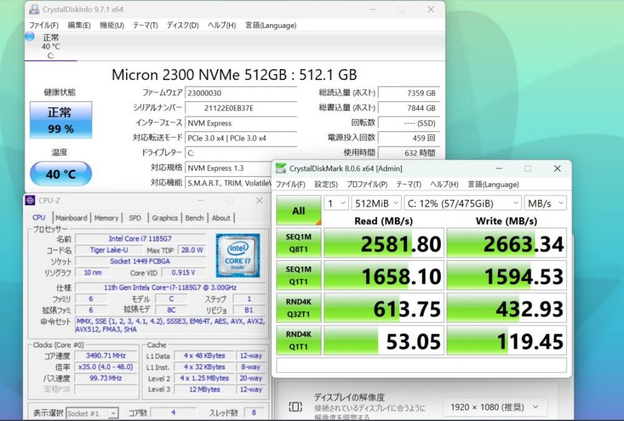
Task: Open ヘルプ(H) menu in CrystalDiskMark
Action: (444, 185)
